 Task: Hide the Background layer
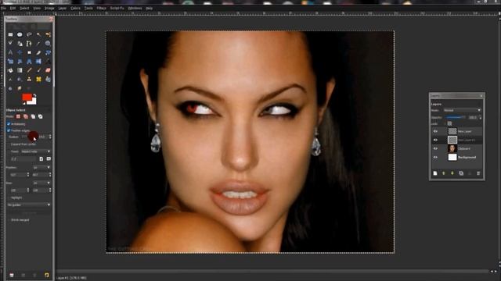[435, 157]
